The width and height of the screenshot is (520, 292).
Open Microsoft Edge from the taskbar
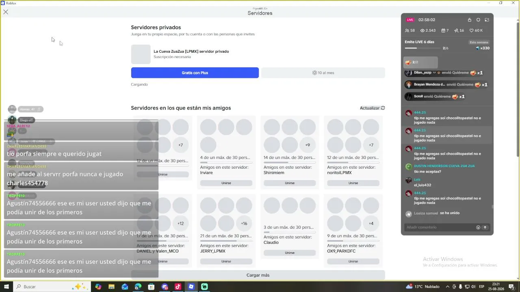pos(138,287)
